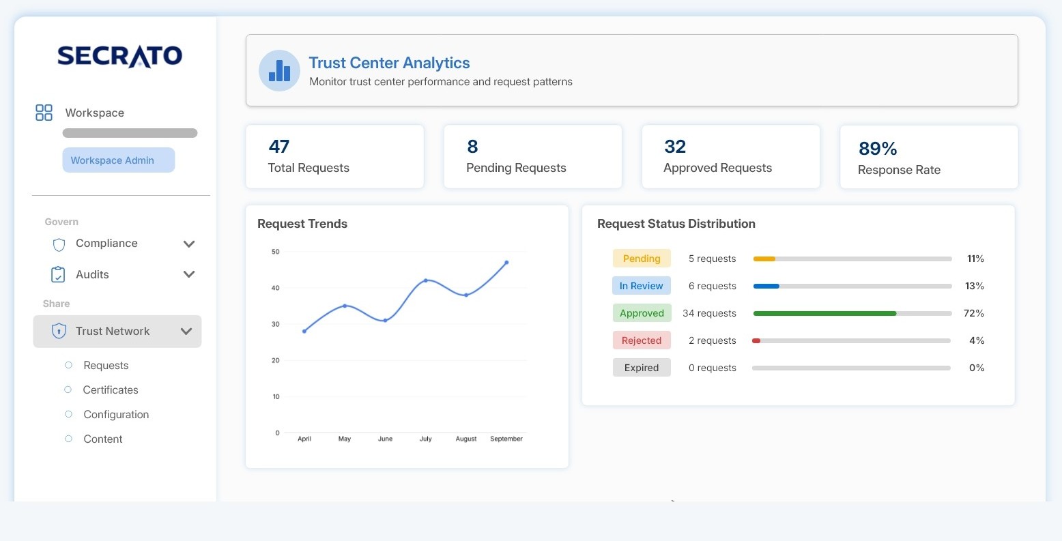Collapse the Trust Network chevron
Screen dimensions: 1062x541
coord(186,332)
